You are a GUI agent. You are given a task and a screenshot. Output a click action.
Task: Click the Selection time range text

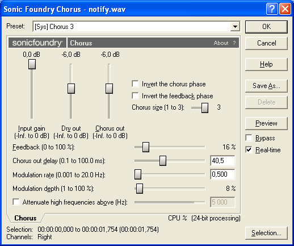click(98, 230)
